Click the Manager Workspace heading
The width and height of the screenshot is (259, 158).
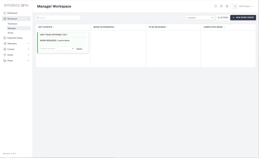coord(54,7)
